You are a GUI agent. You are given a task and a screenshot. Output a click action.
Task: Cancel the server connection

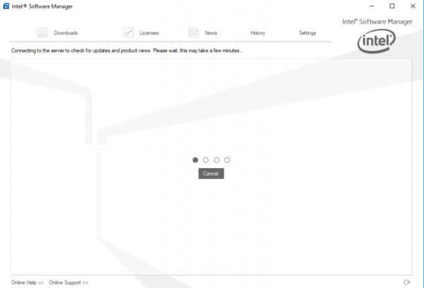211,174
